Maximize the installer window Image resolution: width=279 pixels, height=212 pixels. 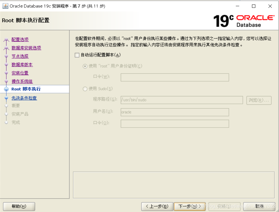[254, 6]
